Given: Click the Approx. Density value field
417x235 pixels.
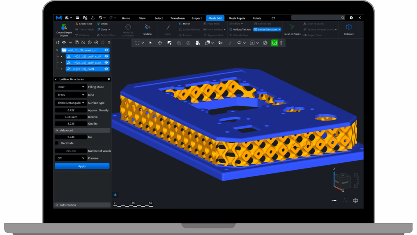Looking at the screenshot, I should point(71,110).
